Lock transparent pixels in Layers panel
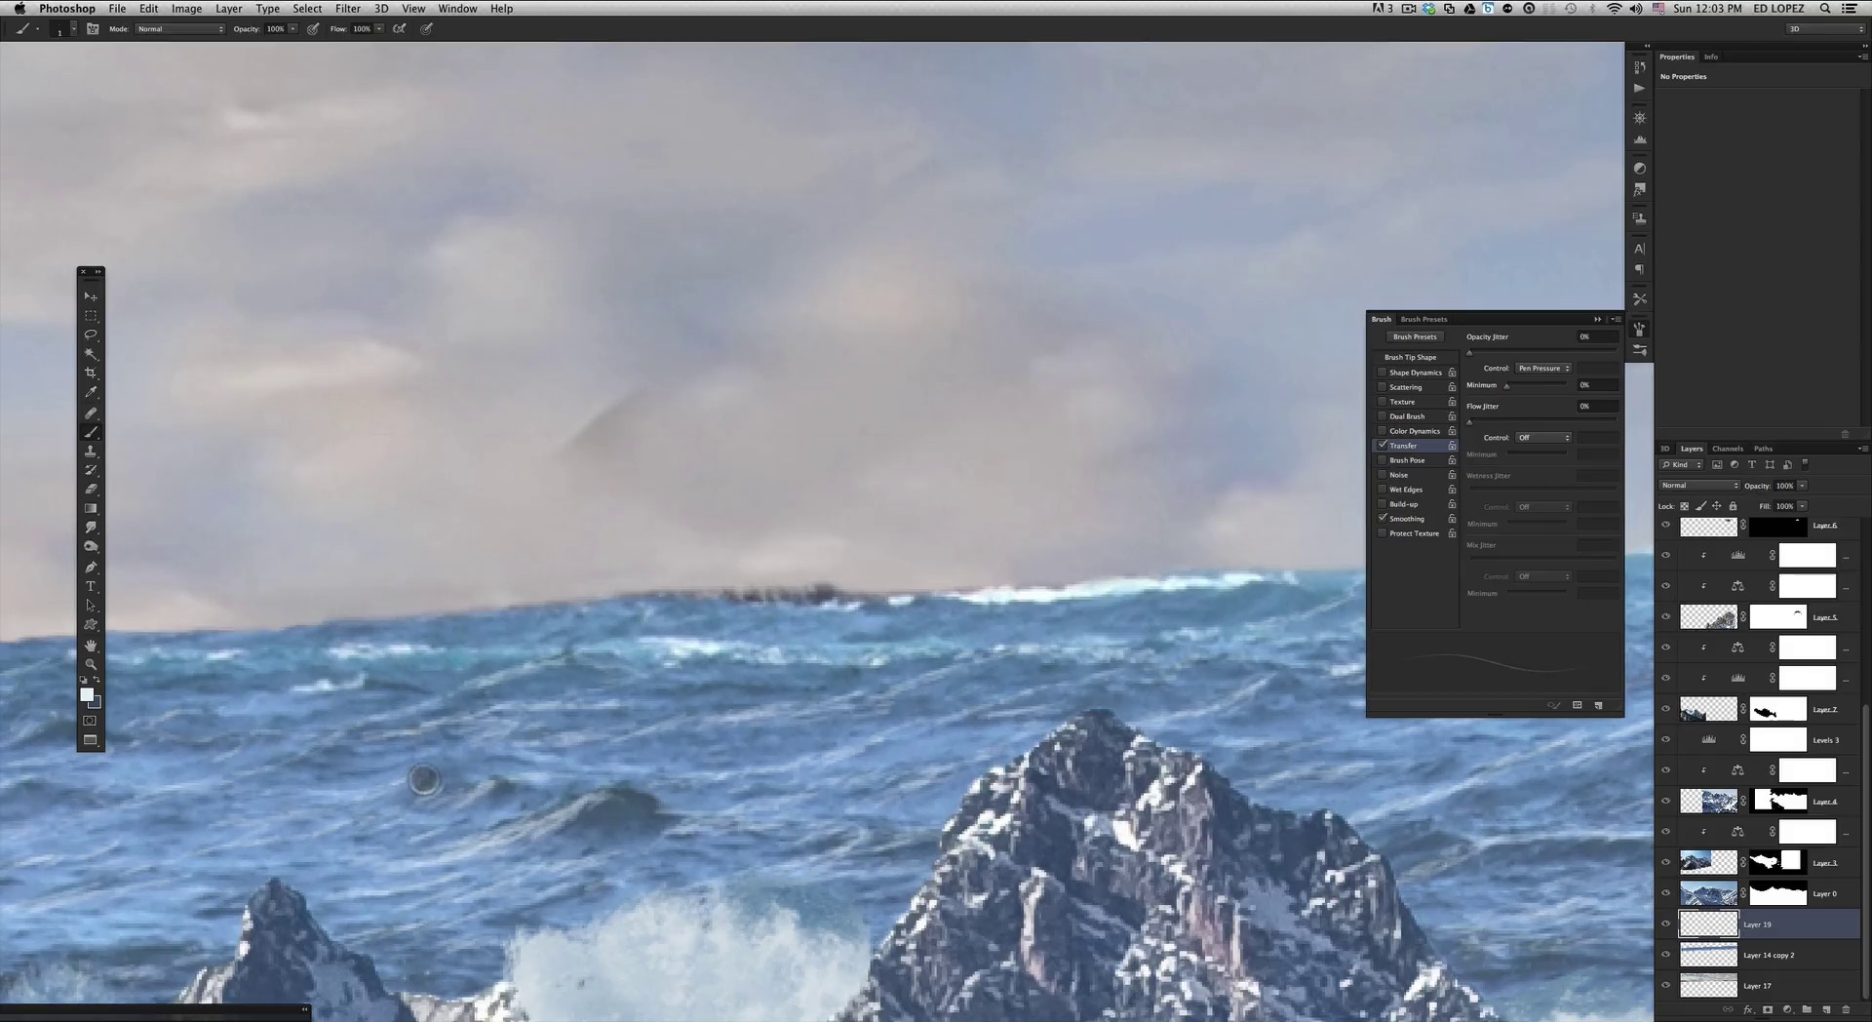1872x1022 pixels. (x=1684, y=506)
